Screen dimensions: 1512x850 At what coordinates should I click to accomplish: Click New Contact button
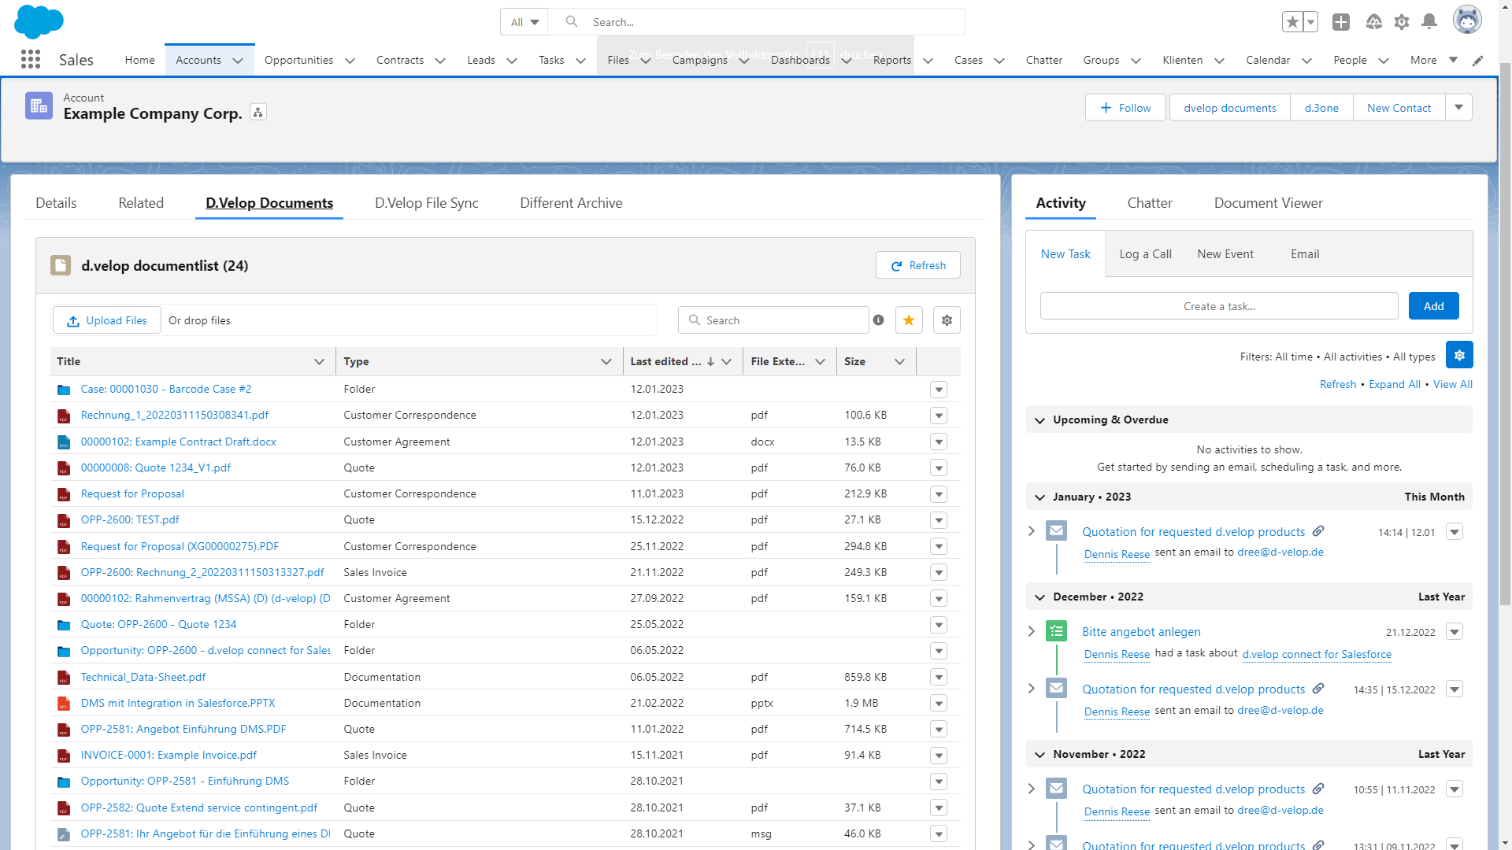pos(1399,108)
